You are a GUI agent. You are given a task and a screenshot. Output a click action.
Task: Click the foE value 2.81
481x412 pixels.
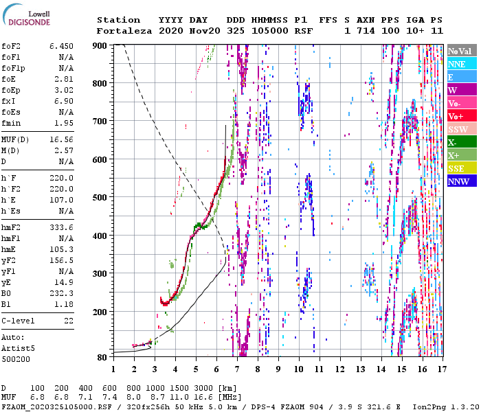pos(64,79)
